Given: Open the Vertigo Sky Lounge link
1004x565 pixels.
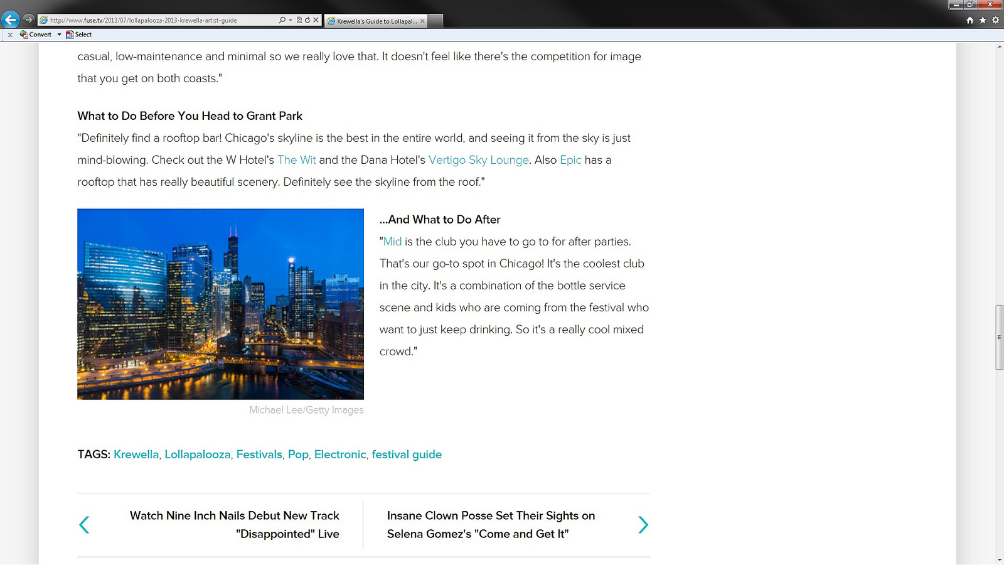Looking at the screenshot, I should coord(478,160).
